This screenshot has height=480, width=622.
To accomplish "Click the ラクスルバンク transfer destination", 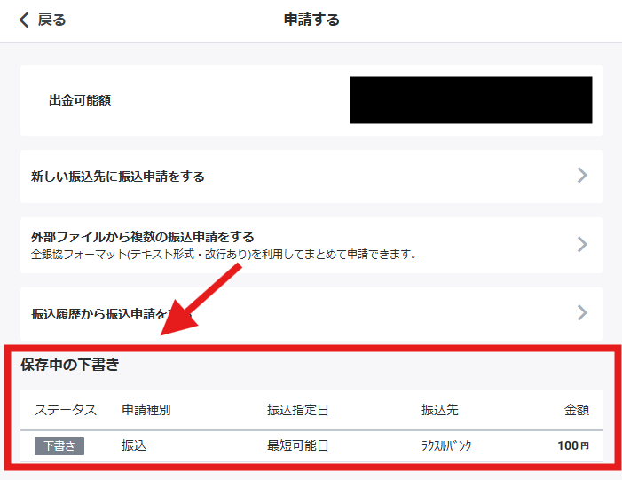I will (446, 446).
